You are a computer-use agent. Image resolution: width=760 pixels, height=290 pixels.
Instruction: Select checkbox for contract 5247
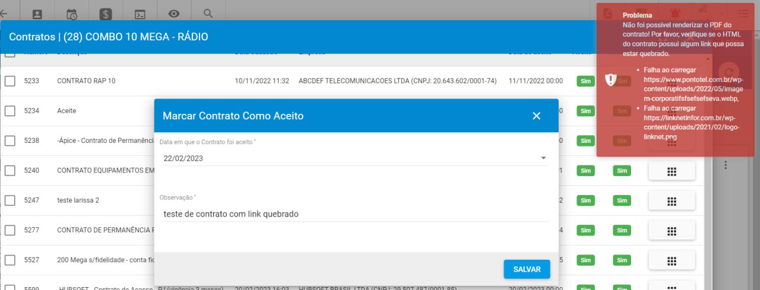click(10, 200)
